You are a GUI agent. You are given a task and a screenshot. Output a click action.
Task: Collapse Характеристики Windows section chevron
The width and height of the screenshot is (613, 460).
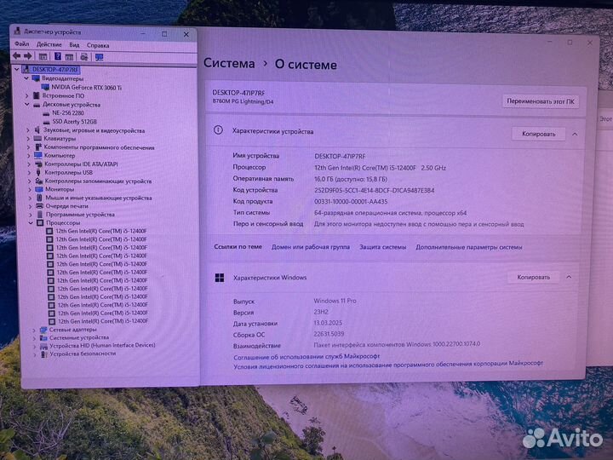click(569, 277)
